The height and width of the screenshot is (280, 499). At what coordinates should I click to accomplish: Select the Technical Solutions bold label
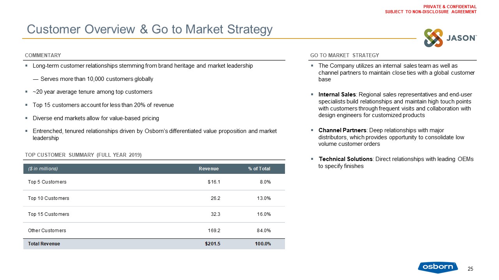tap(345, 159)
